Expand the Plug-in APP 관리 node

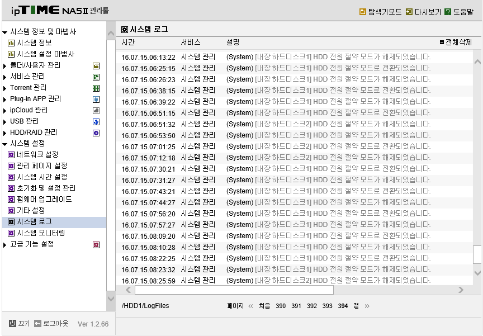pos(4,100)
